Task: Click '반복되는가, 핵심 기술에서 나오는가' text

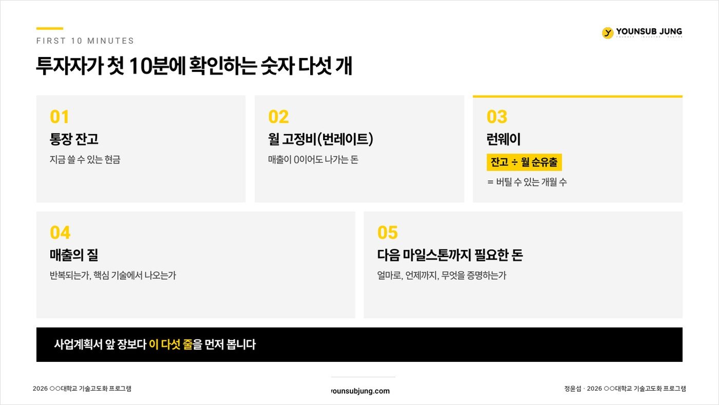Action: tap(113, 275)
